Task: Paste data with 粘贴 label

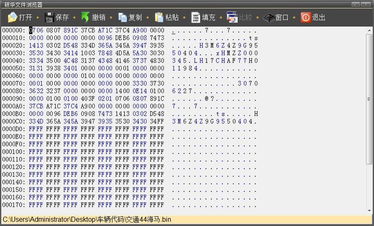Action: pyautogui.click(x=172, y=17)
